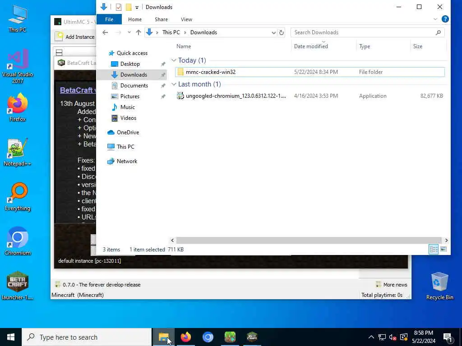
Task: Click Chromium icon in taskbar
Action: pos(208,337)
